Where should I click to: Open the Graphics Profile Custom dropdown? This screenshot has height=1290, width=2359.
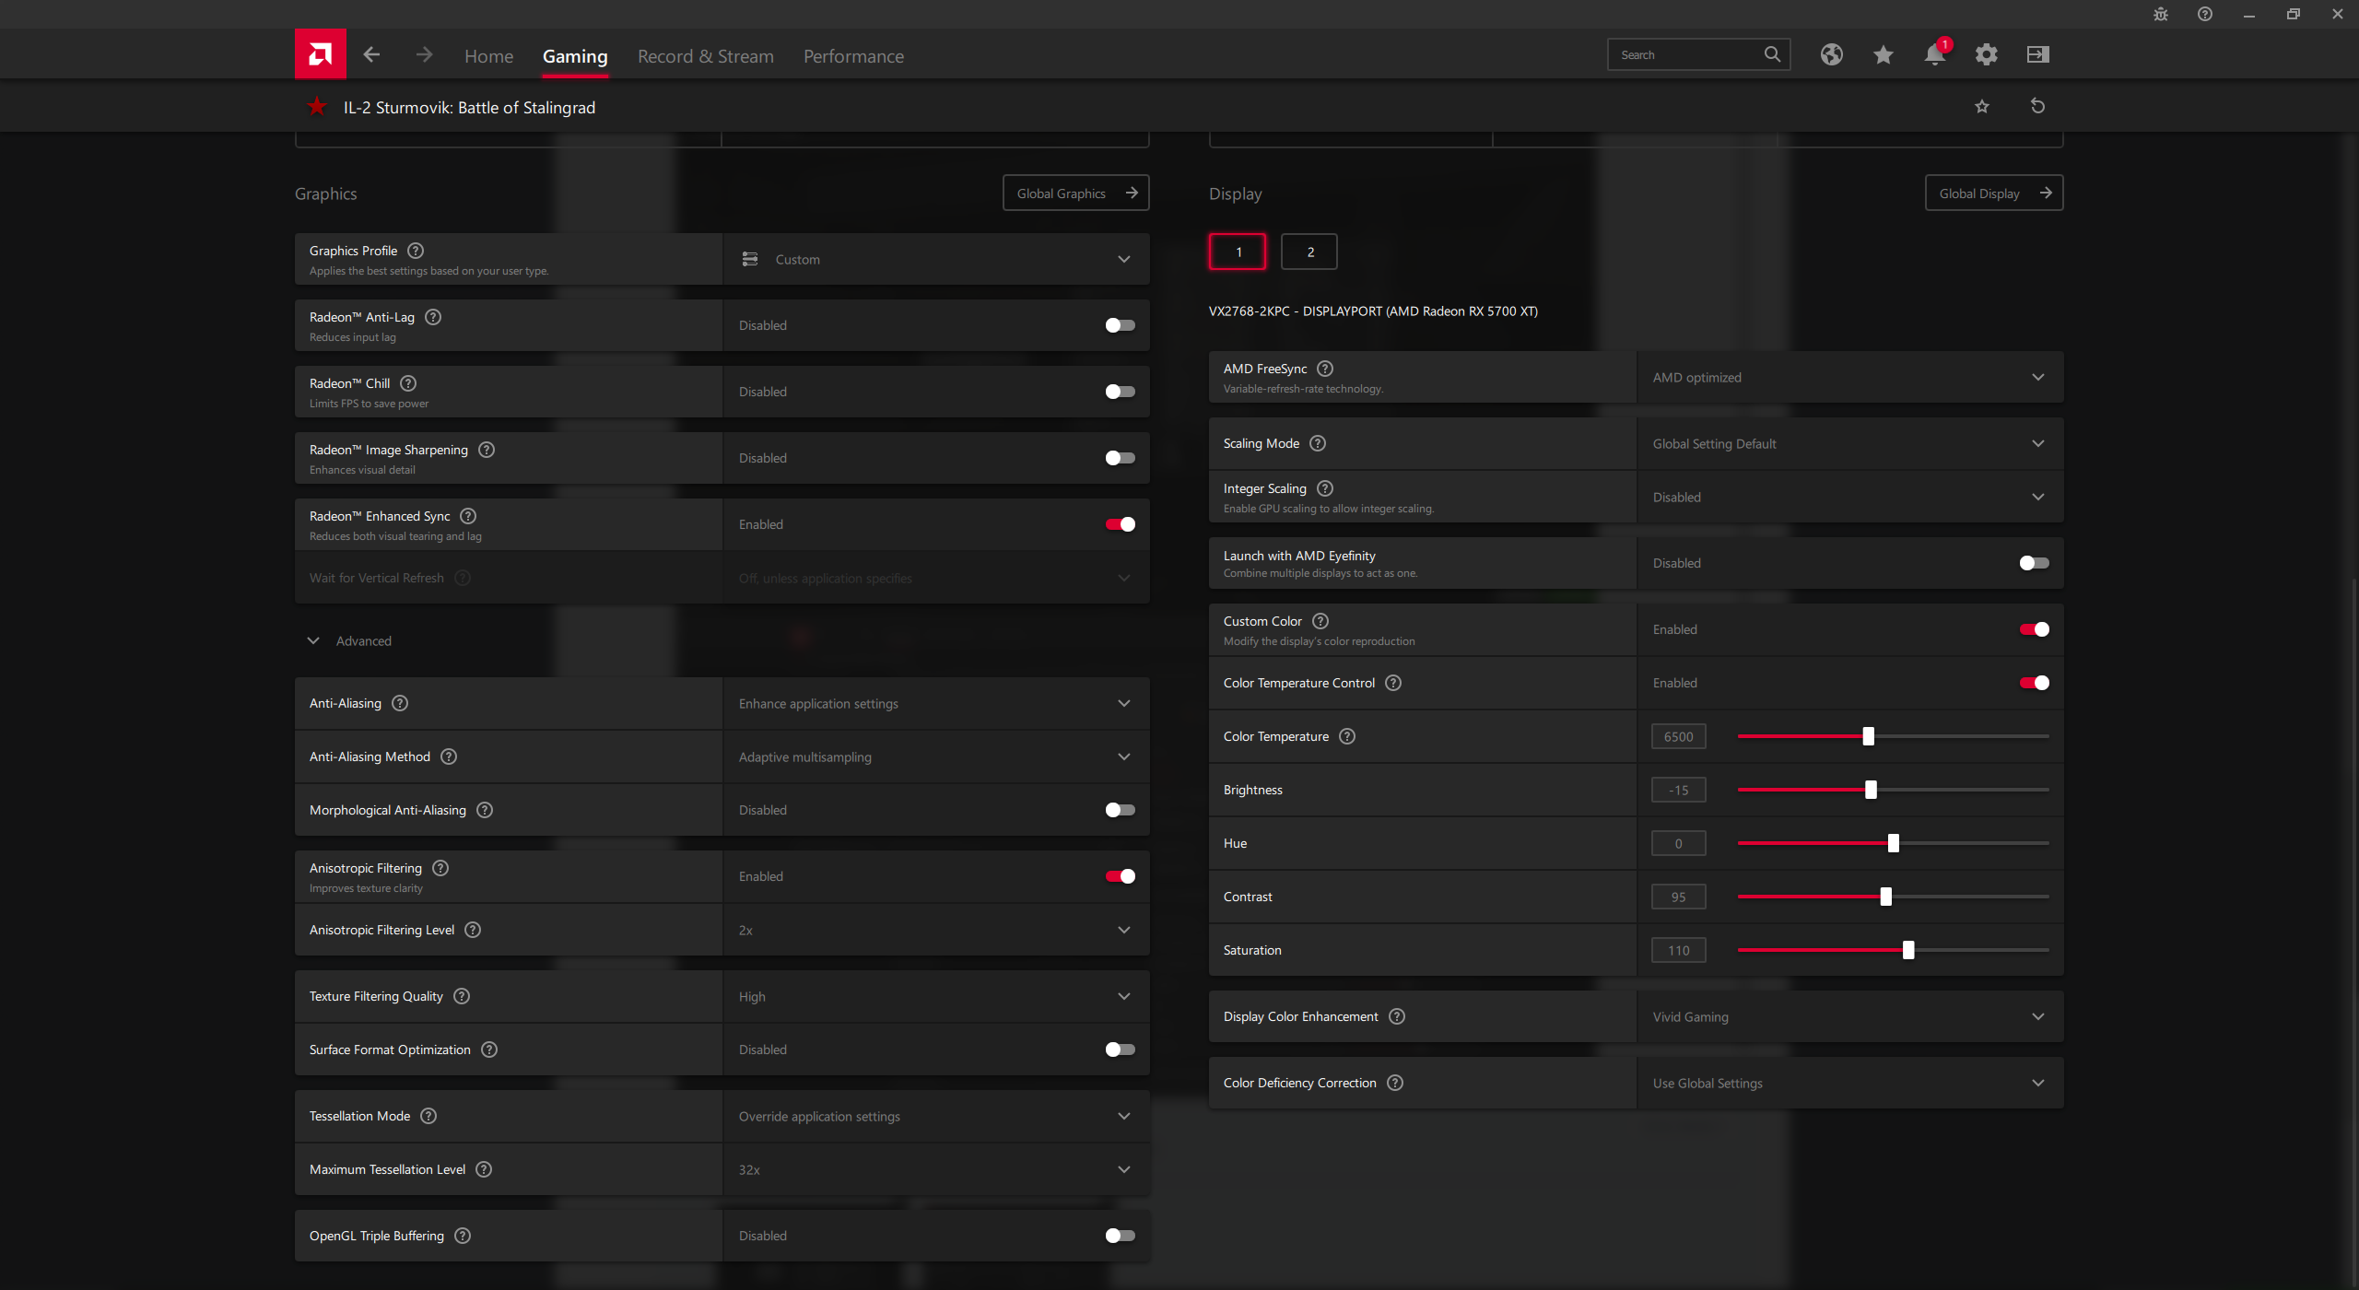tap(936, 259)
